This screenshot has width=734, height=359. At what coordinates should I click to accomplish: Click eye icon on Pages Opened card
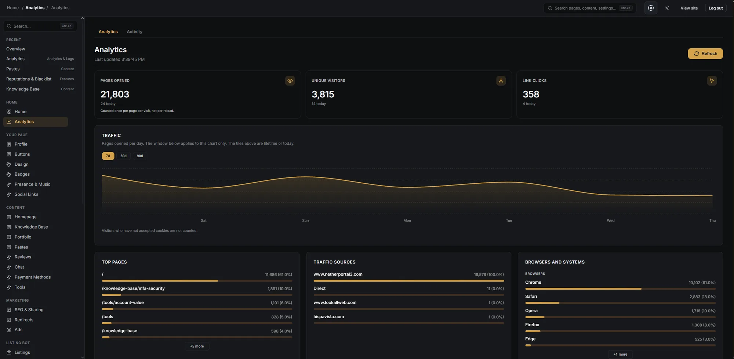tap(290, 81)
